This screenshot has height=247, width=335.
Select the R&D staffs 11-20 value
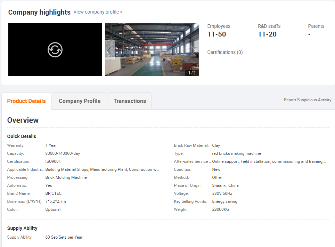[267, 34]
